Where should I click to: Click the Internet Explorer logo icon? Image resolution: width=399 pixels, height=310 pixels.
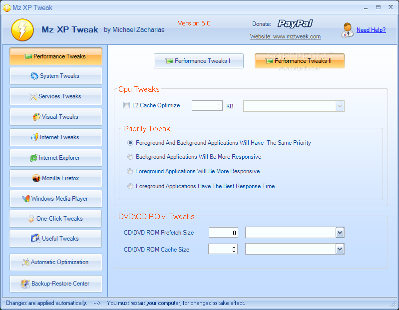pyautogui.click(x=33, y=158)
